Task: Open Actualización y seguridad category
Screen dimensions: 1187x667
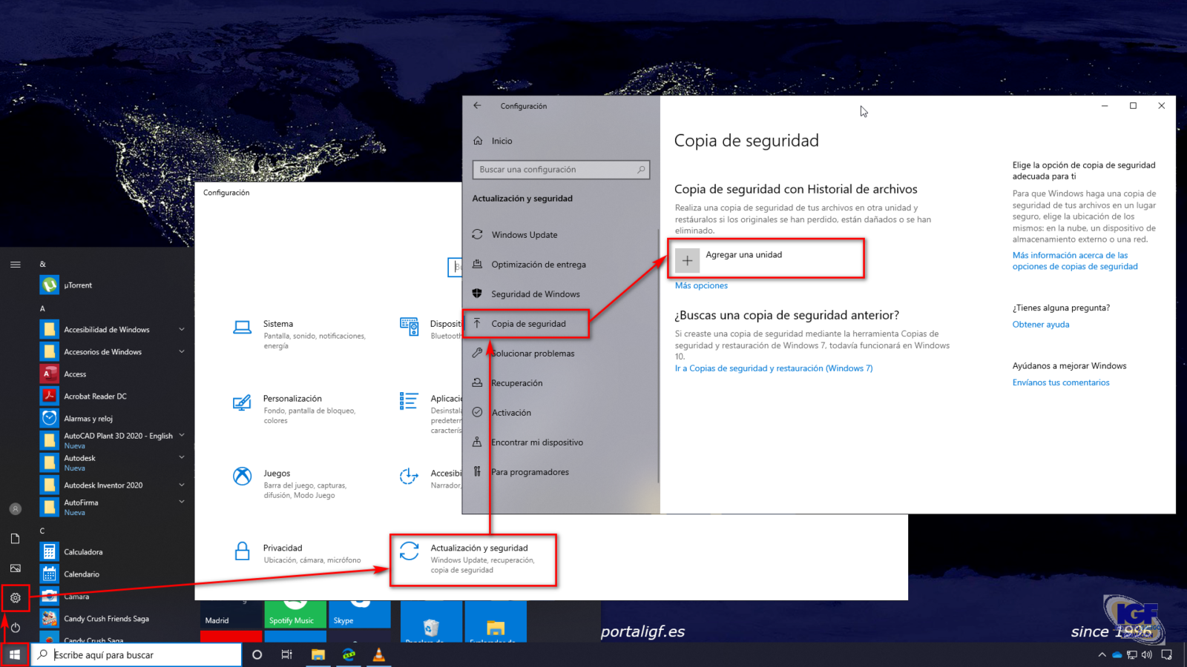Action: pos(479,548)
